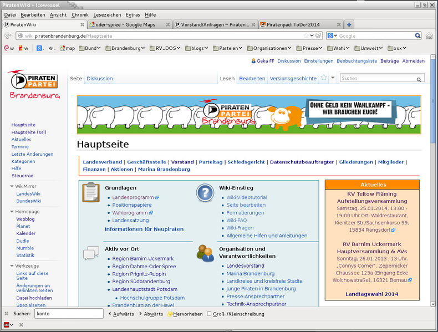Screen dimensions: 438x332
Task: Open the Landesprogramm link
Action: 133,197
